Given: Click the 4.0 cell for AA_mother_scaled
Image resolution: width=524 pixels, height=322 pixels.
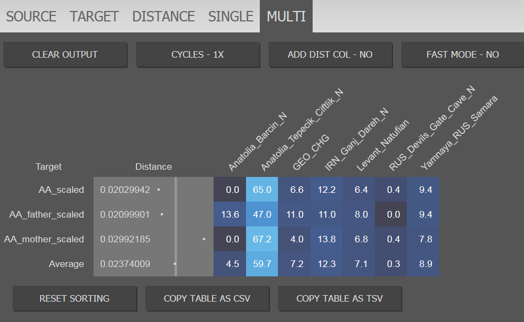Looking at the screenshot, I should point(294,239).
